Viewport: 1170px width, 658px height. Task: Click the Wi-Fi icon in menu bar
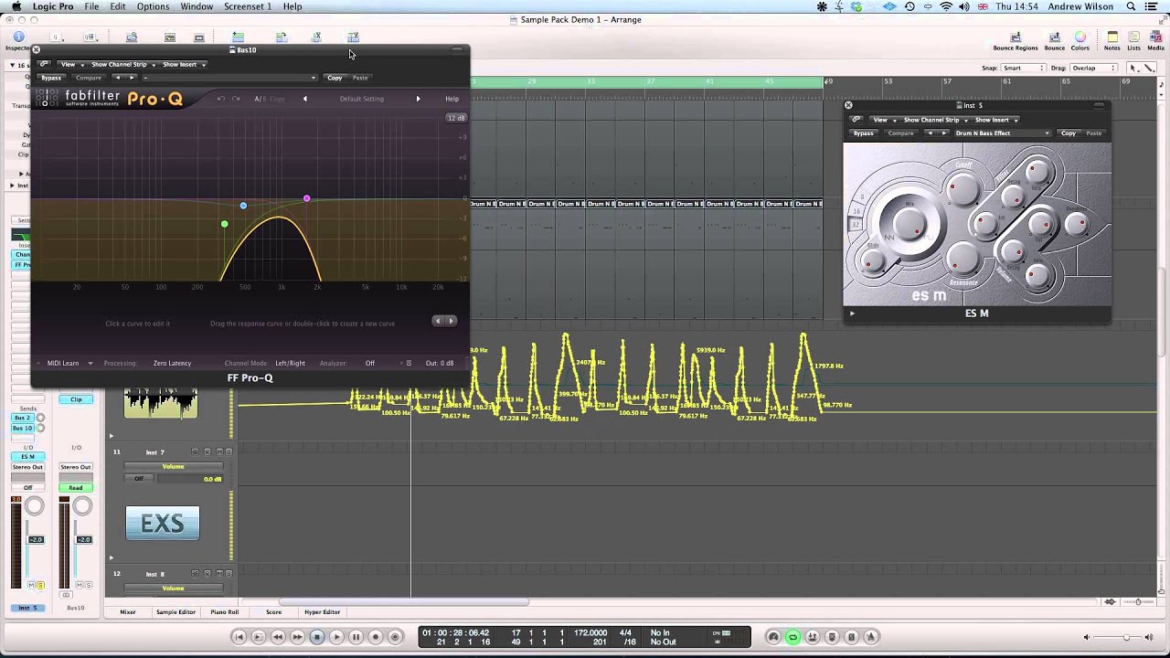pos(946,6)
